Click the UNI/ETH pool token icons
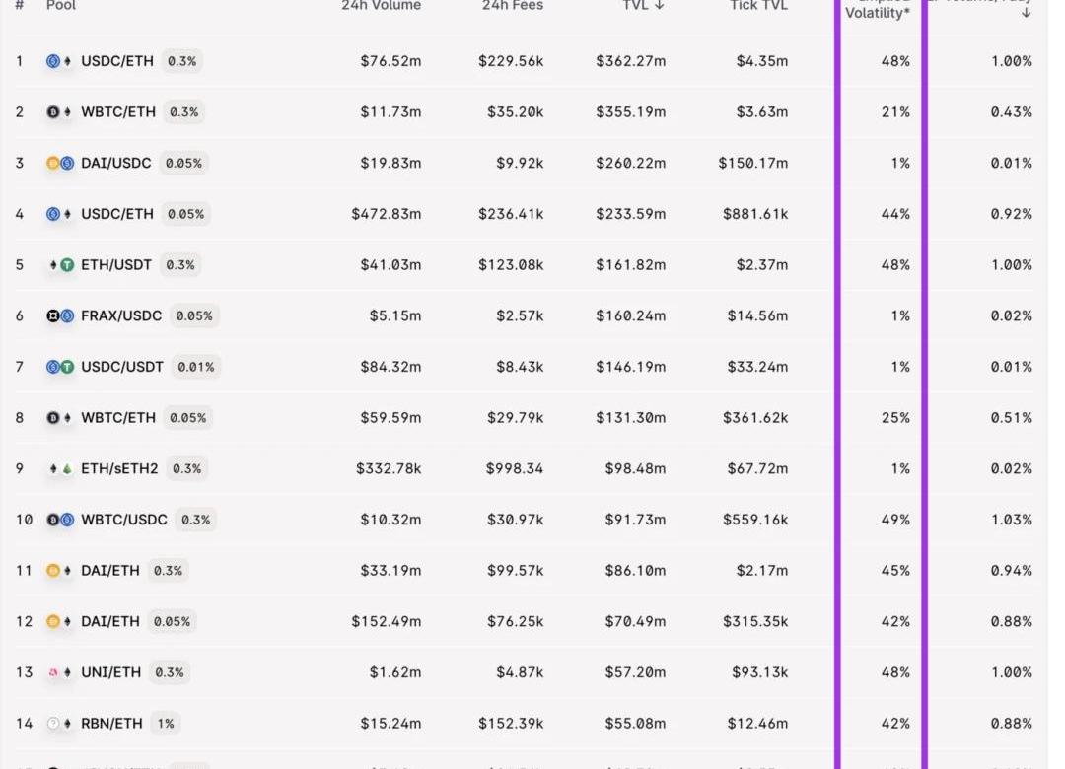The height and width of the screenshot is (769, 1065). [60, 672]
